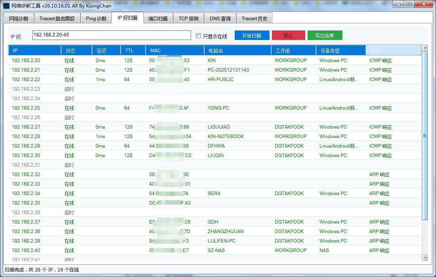
Task: Click Linux/Android device type for 192.168.2.22
Action: tap(339, 80)
